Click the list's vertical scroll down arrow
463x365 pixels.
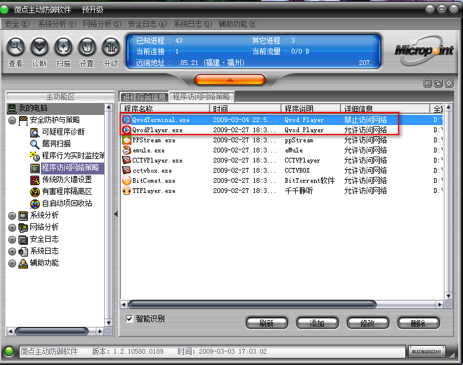pyautogui.click(x=448, y=296)
